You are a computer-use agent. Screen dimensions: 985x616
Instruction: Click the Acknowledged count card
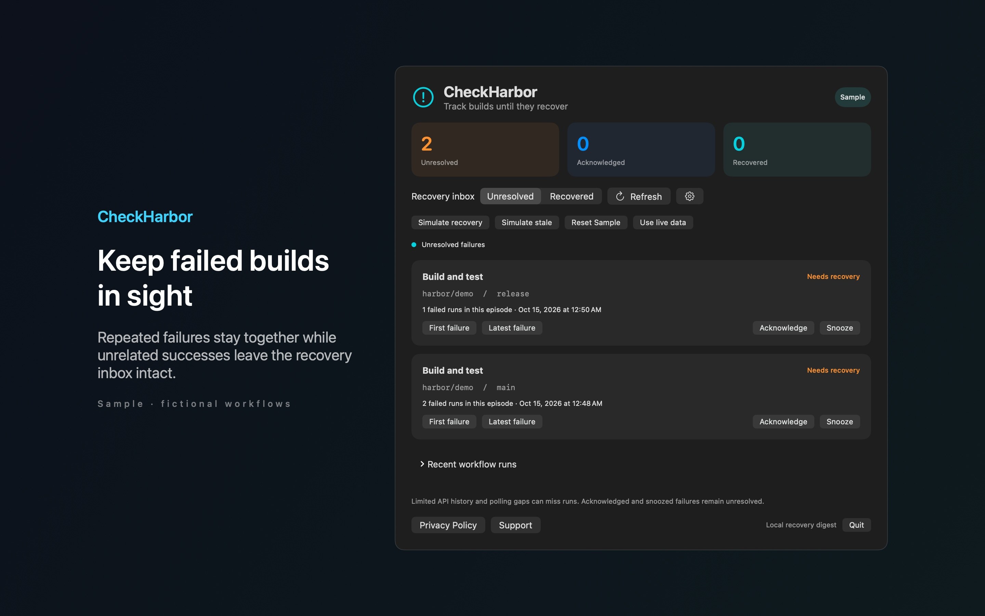pyautogui.click(x=641, y=150)
